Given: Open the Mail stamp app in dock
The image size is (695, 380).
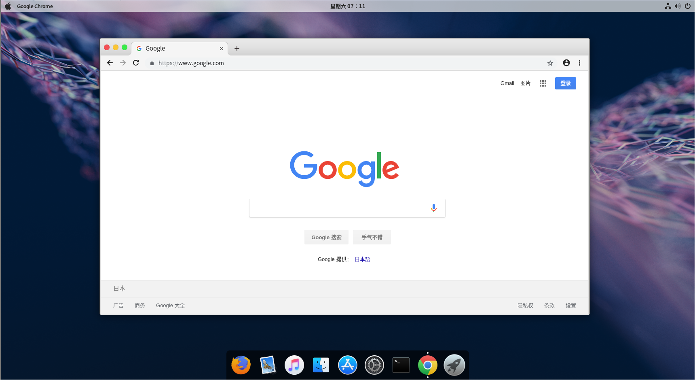Looking at the screenshot, I should coord(268,365).
